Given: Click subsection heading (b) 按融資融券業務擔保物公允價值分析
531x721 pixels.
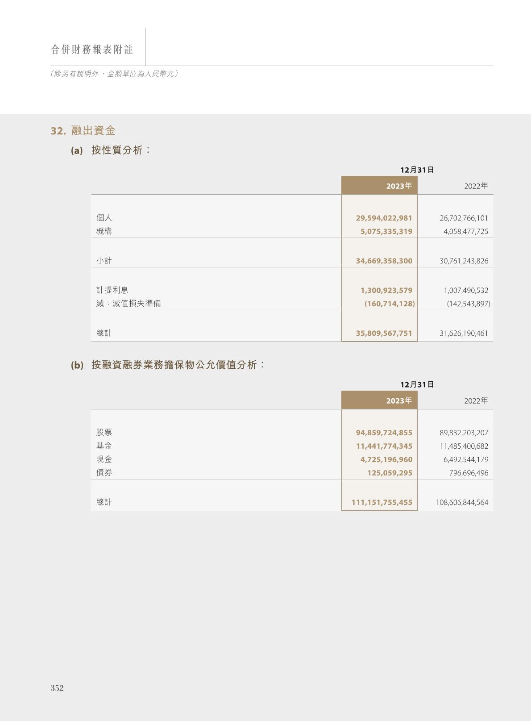Looking at the screenshot, I should pyautogui.click(x=168, y=365).
